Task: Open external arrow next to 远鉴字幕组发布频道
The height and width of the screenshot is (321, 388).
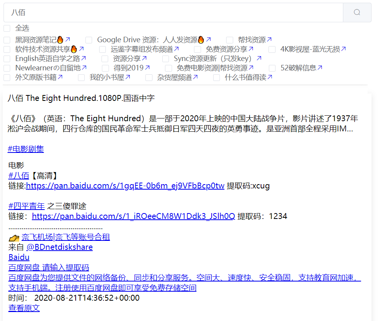Action: click(x=176, y=49)
